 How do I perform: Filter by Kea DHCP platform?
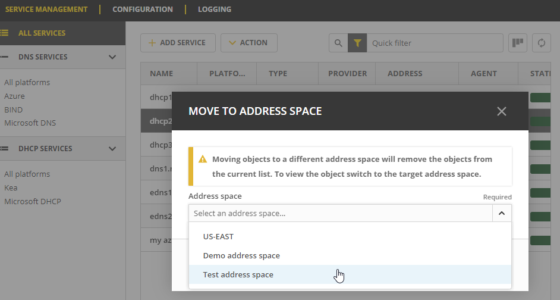pyautogui.click(x=10, y=187)
